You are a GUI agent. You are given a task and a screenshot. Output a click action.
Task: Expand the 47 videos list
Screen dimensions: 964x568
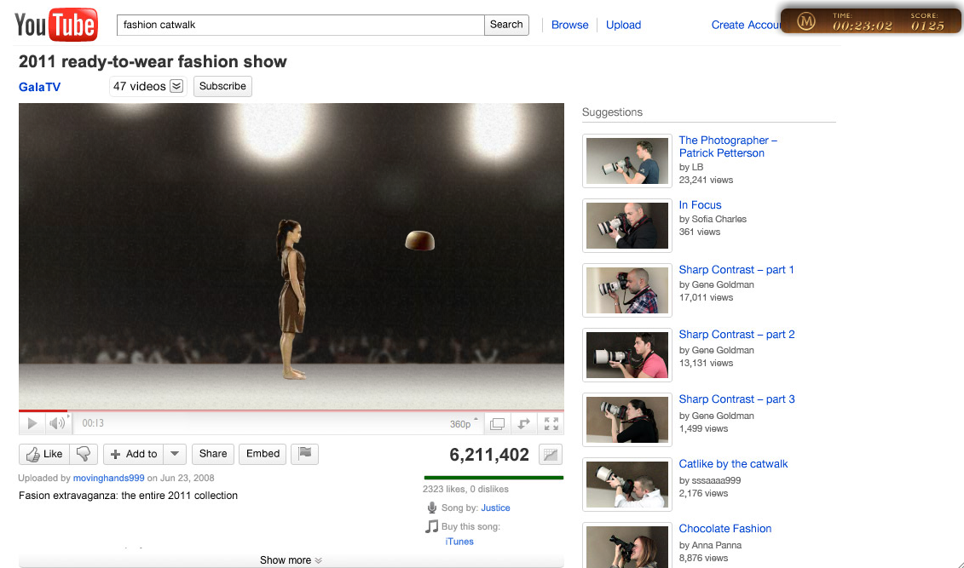176,86
